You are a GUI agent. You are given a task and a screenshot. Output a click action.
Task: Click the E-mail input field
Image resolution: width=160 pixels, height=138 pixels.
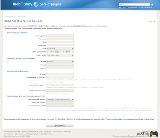[x=60, y=74]
